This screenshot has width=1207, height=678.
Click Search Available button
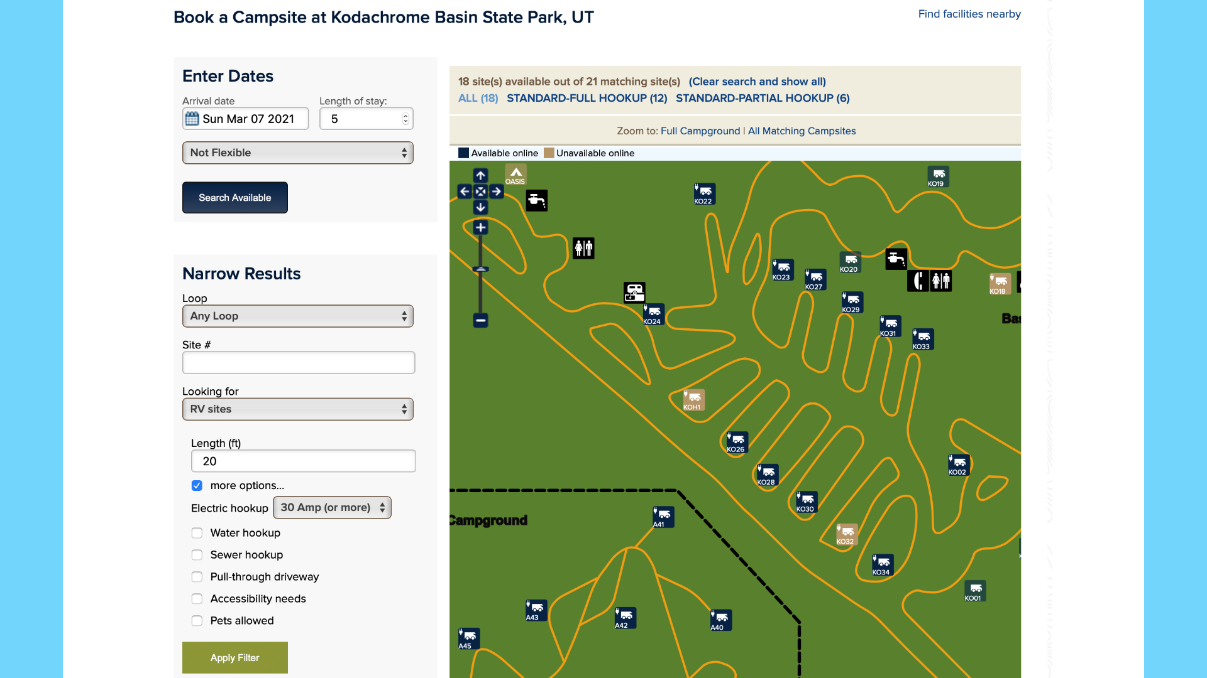tap(234, 197)
